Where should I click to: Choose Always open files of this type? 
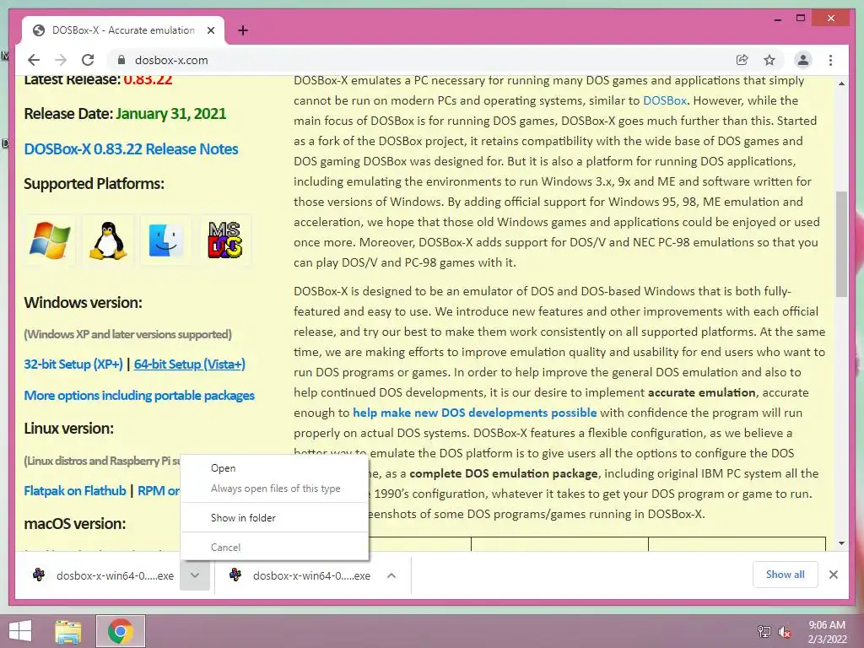coord(274,489)
